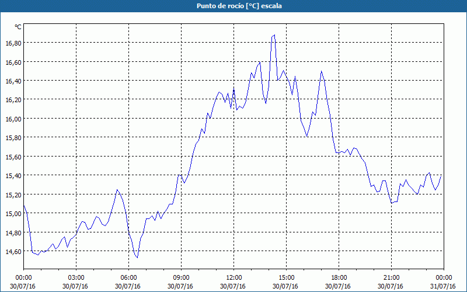Select the 15,20 y-axis value
The width and height of the screenshot is (467, 292).
click(13, 195)
